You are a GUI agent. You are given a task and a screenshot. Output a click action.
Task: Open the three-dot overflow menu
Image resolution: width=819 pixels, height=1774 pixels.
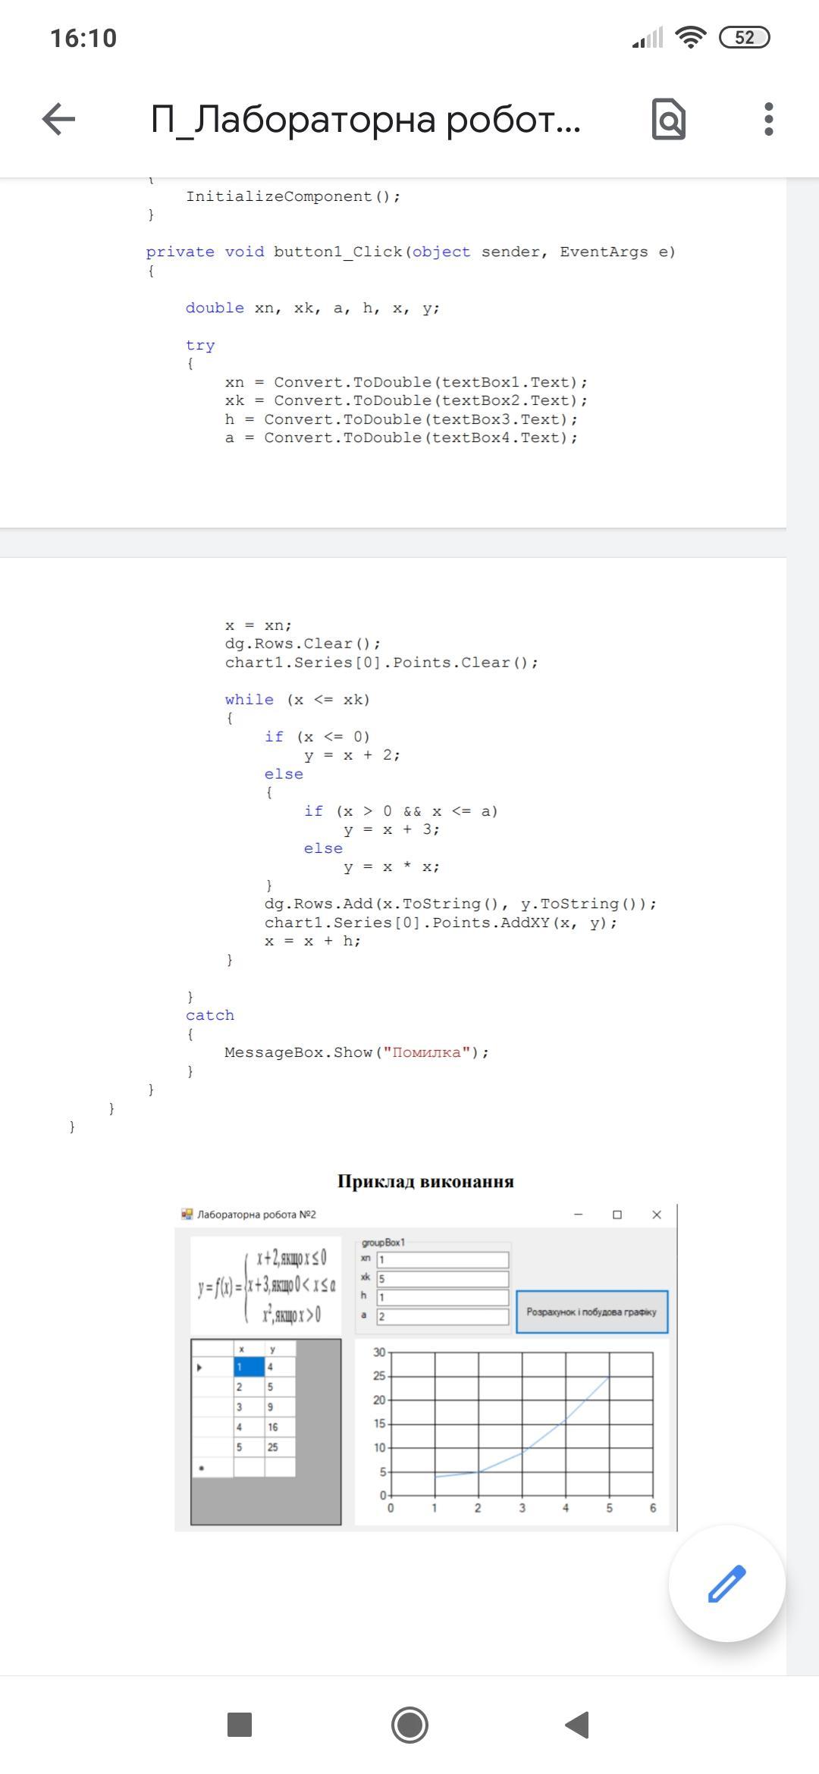point(768,119)
